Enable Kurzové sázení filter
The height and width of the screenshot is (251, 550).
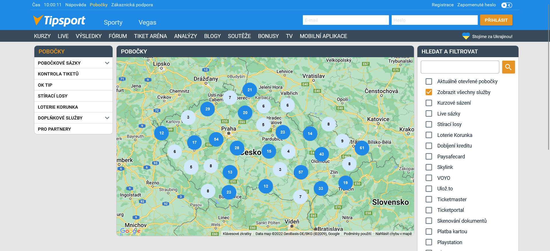429,103
